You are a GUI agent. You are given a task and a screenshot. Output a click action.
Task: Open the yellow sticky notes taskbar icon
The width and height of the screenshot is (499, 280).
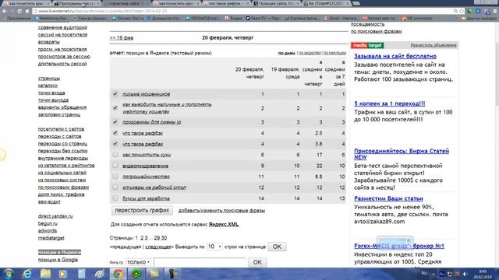point(154,274)
